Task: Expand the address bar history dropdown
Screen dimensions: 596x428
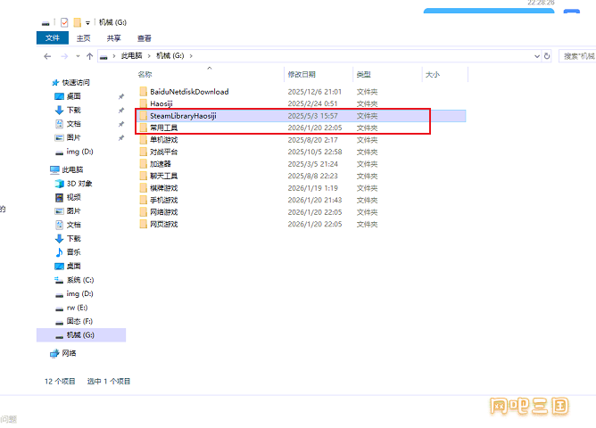Action: 537,56
